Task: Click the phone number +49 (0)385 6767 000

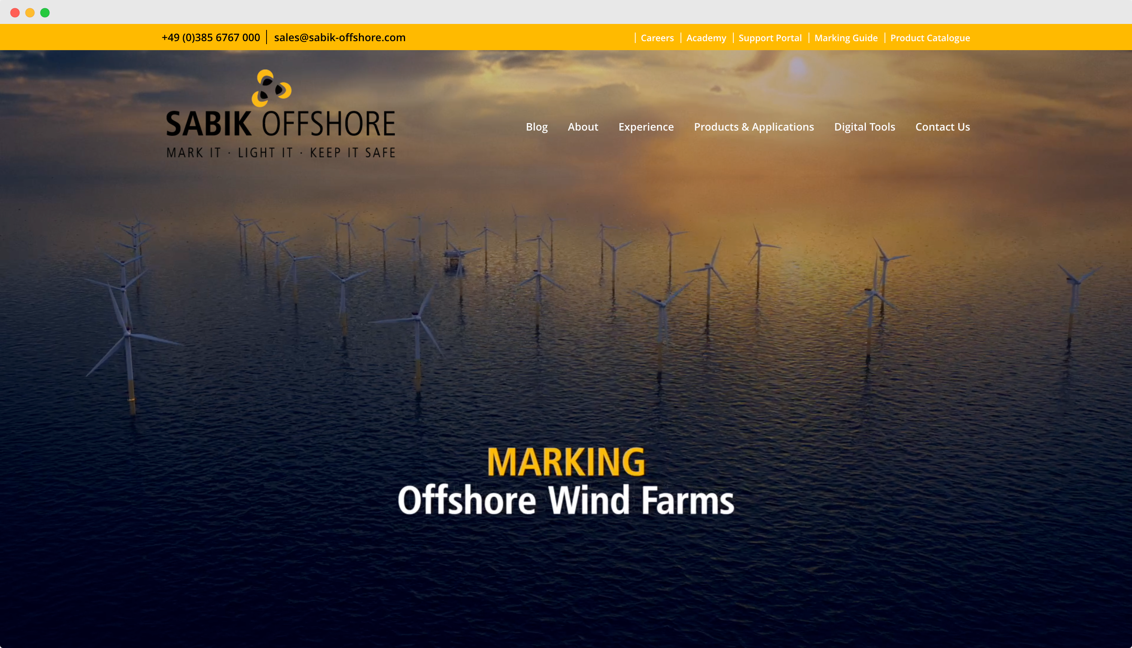Action: (211, 37)
